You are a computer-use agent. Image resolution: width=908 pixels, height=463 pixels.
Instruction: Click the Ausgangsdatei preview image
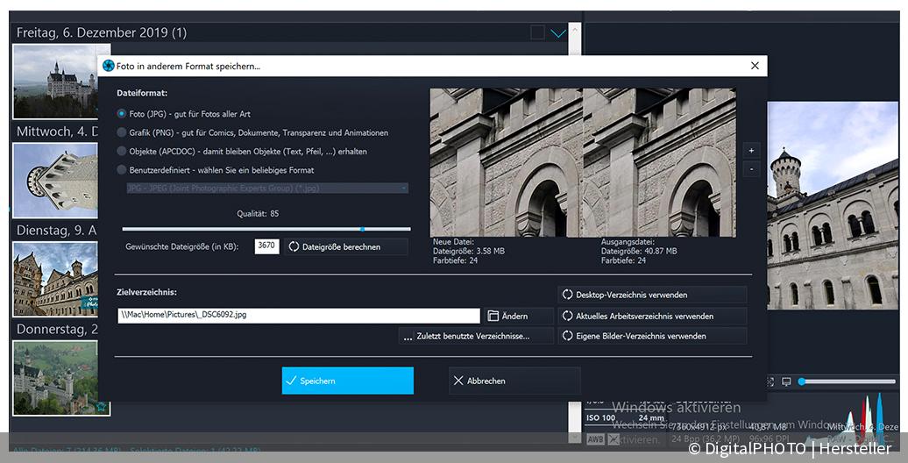pyautogui.click(x=660, y=162)
